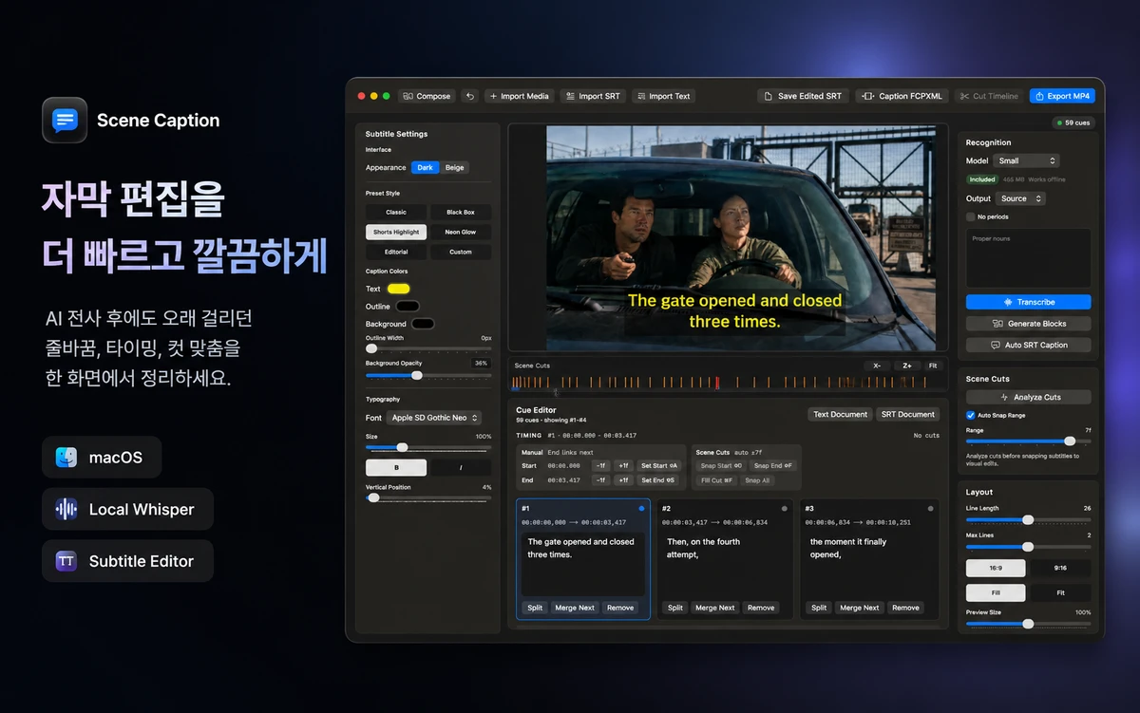Open the Font dropdown Apple SD Gothic Neo
The width and height of the screenshot is (1140, 713).
tap(435, 418)
